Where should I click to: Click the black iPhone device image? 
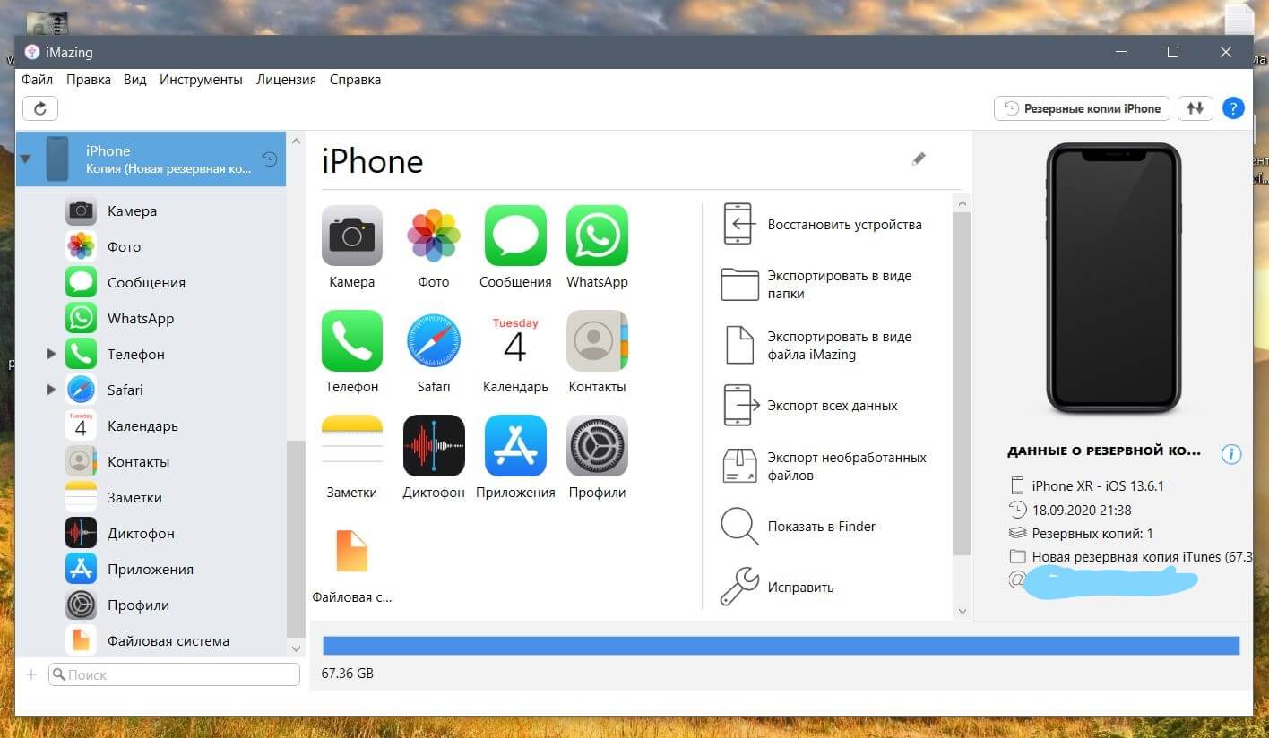pyautogui.click(x=1112, y=278)
